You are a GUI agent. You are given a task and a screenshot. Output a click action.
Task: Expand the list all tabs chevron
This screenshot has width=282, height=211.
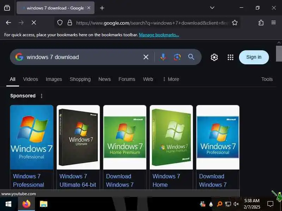[x=212, y=8]
